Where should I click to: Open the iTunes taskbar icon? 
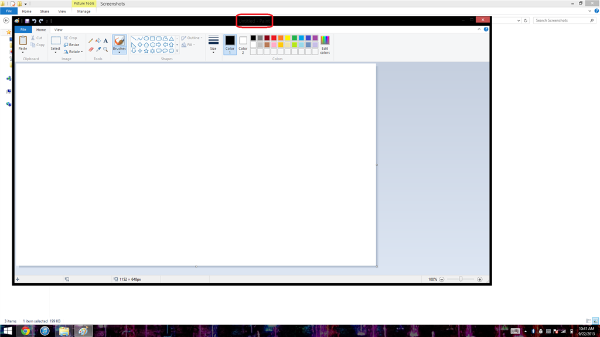pos(45,331)
